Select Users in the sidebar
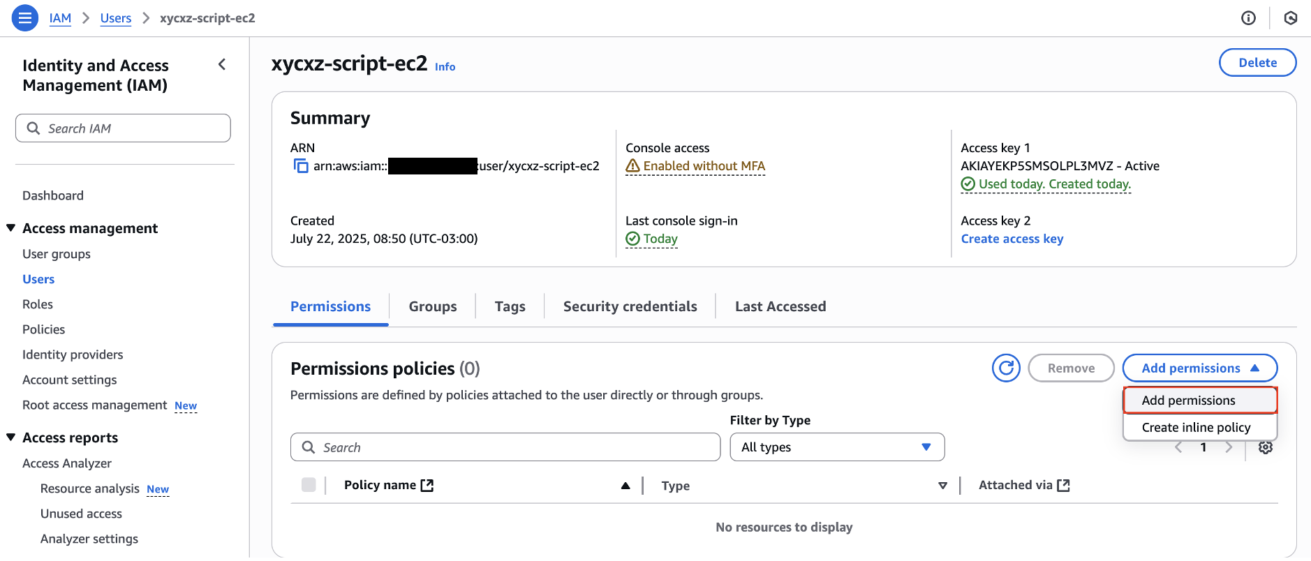Image resolution: width=1311 pixels, height=561 pixels. (38, 279)
